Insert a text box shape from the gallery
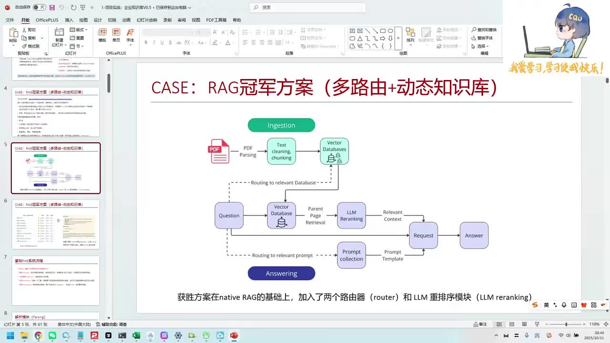 pos(352,31)
